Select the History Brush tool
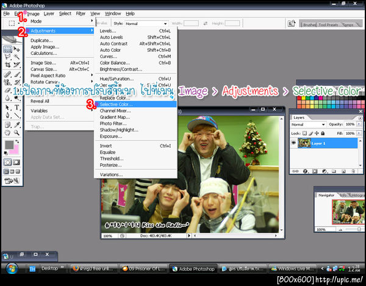The height and width of the screenshot is (286, 366). [x=16, y=82]
